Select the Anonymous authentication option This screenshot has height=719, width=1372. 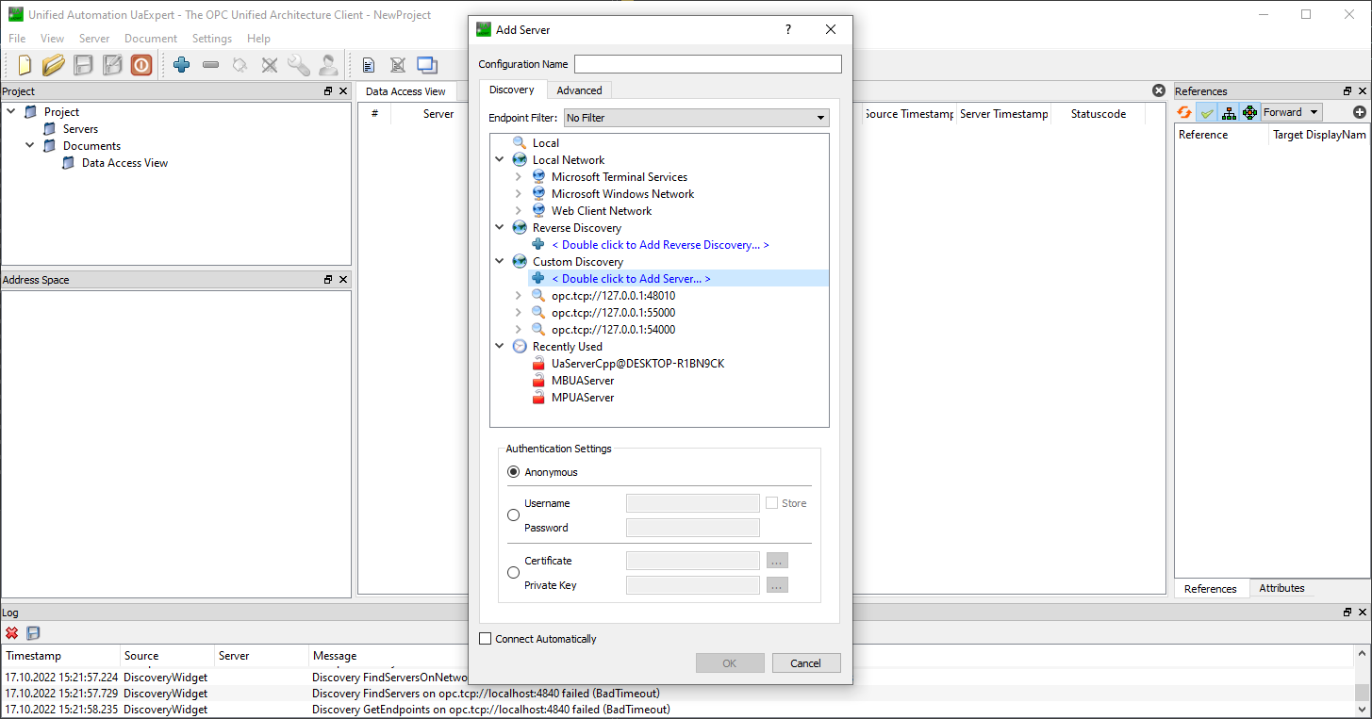(x=514, y=472)
